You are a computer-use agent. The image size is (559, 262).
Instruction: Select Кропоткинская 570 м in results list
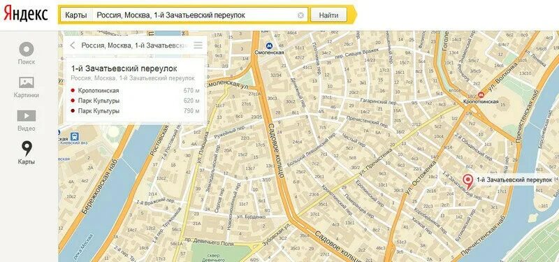[135, 91]
